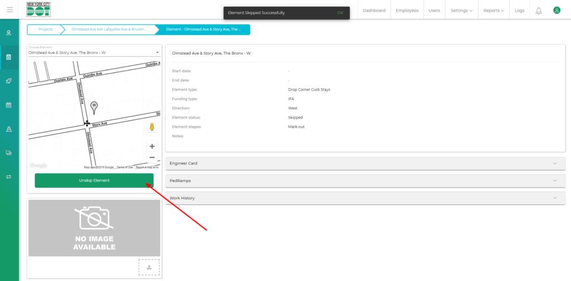Viewport: 571px width, 281px height.
Task: Open the user profile avatar
Action: coord(556,11)
